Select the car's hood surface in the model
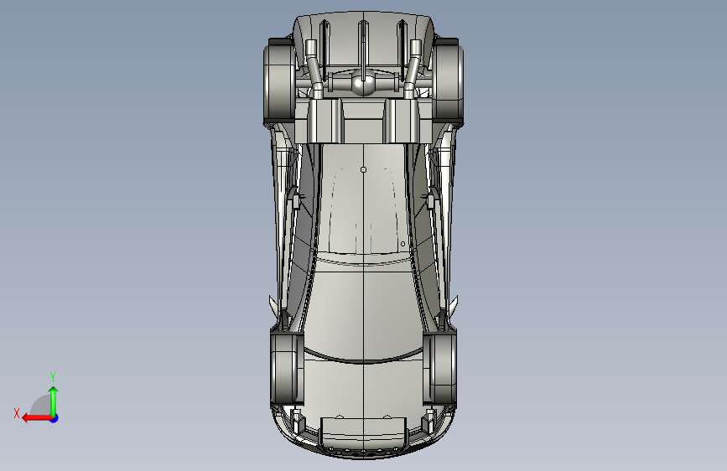727x471 pixels. [364, 390]
